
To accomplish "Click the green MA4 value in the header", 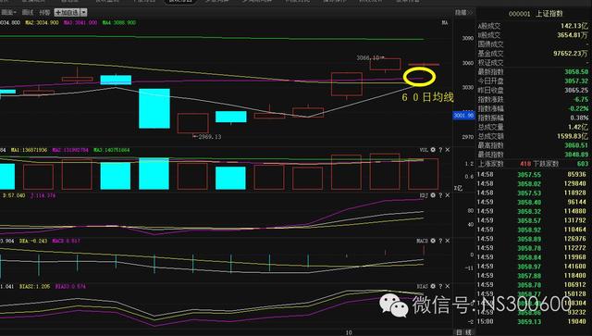I will [x=119, y=22].
